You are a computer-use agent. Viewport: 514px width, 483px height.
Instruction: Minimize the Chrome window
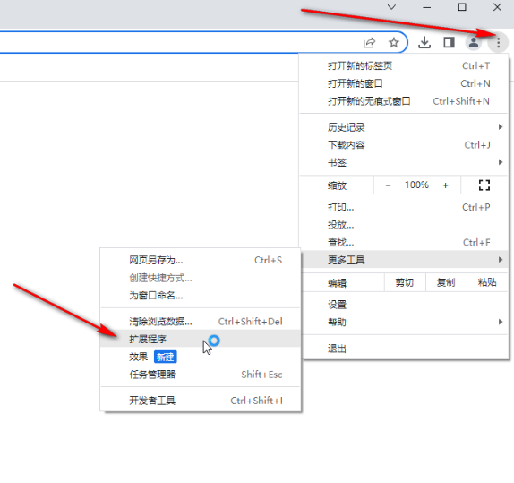[427, 7]
